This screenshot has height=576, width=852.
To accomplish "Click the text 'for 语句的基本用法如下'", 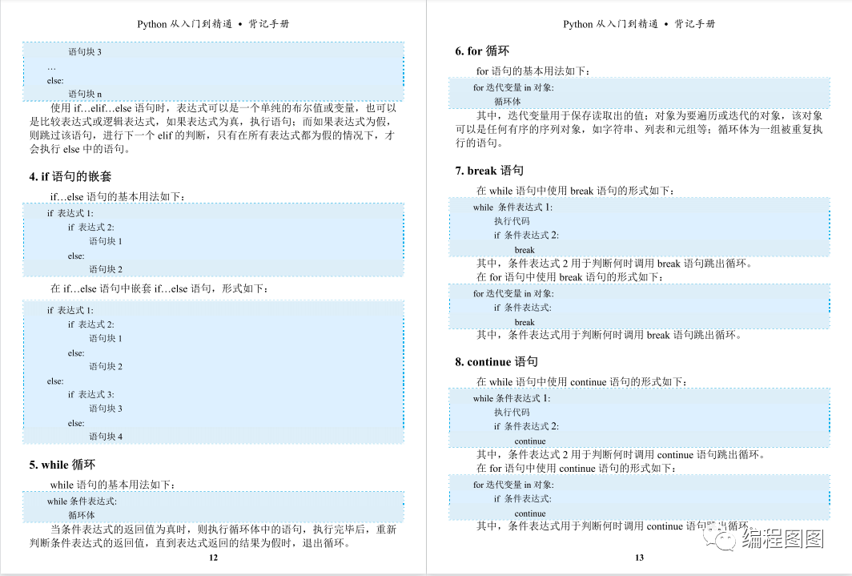I will coord(531,71).
